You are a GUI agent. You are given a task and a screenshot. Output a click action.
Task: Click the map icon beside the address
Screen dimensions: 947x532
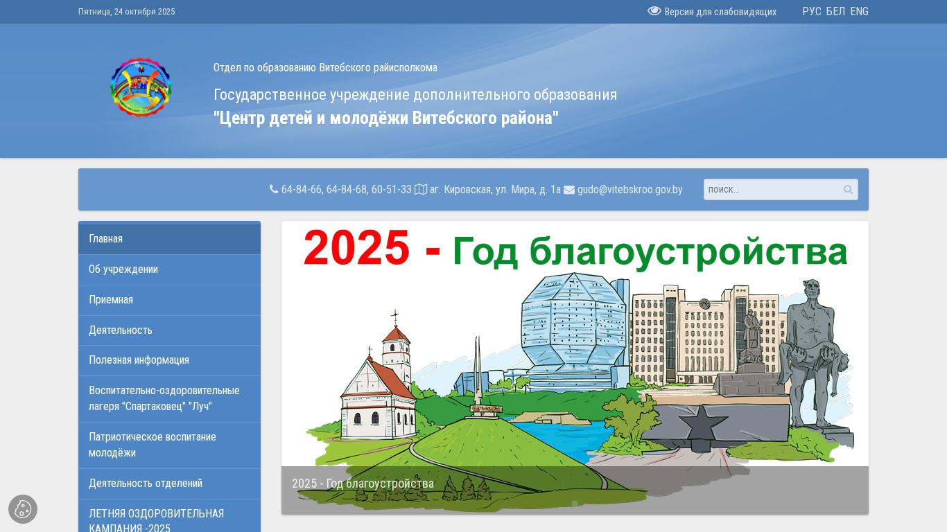coord(421,189)
